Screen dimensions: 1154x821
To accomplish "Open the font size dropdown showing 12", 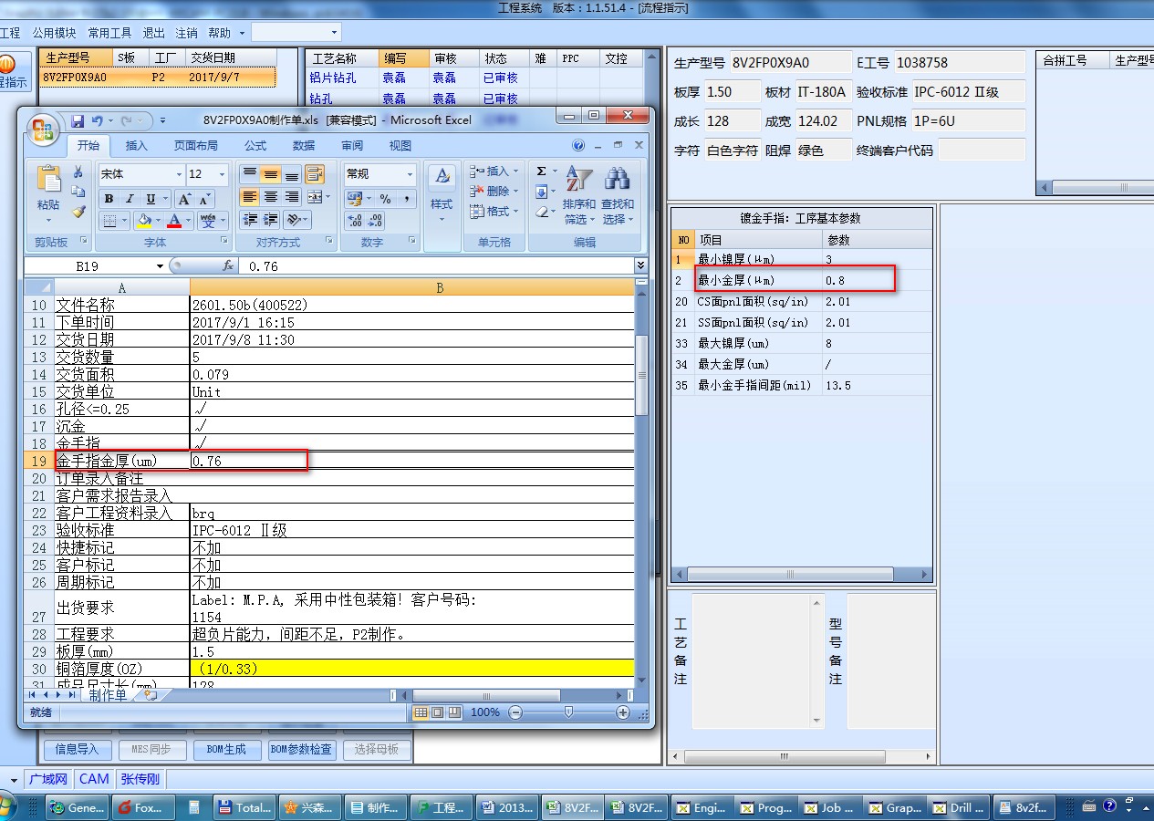I will [x=222, y=174].
